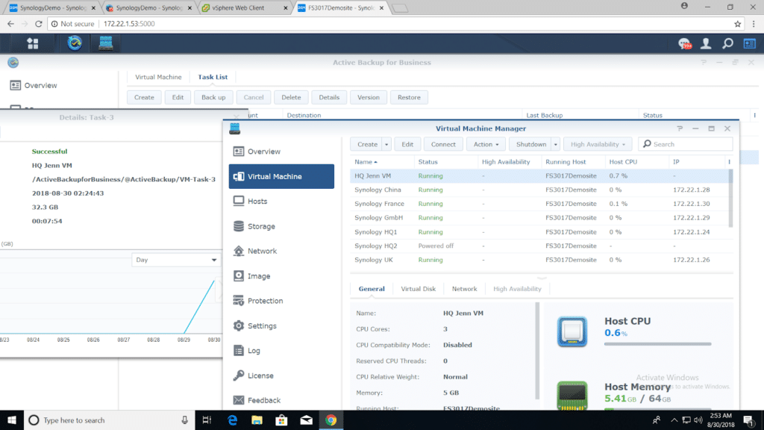764x430 pixels.
Task: Open DSM notifications speech bubble icon
Action: pos(684,43)
